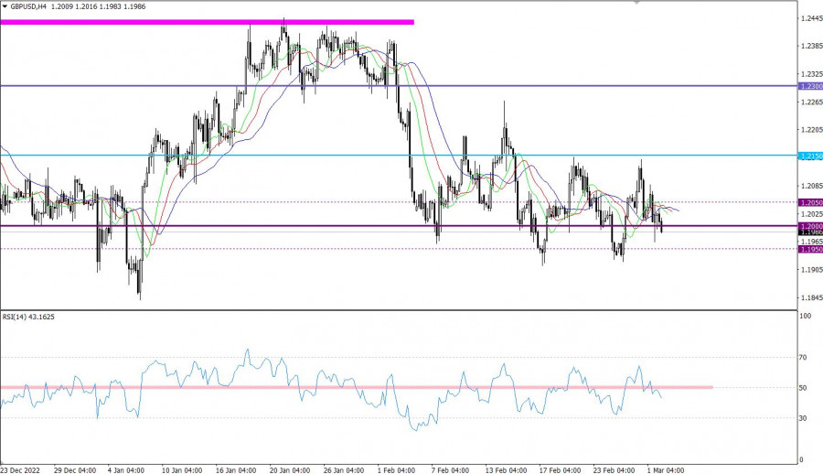This screenshot has height=474, width=823.
Task: Click the RSI 70 level scale value
Action: click(x=805, y=358)
